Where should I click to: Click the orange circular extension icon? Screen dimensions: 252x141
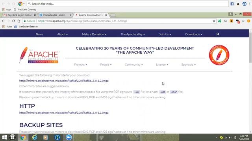point(248,21)
